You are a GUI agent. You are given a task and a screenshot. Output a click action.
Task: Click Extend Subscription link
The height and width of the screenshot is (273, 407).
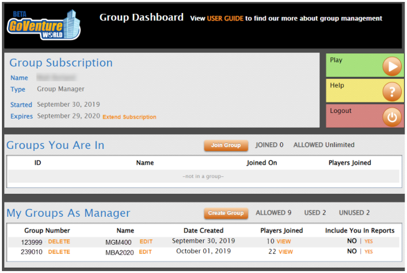tap(129, 117)
